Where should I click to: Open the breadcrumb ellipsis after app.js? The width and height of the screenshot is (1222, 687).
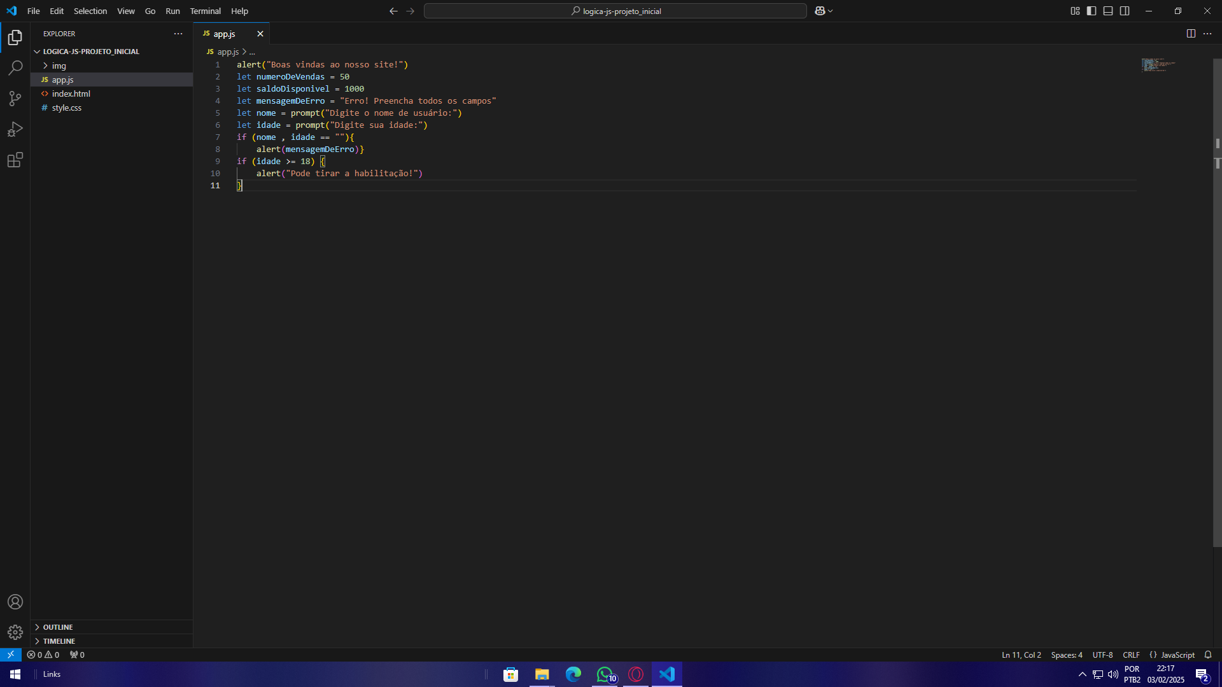pos(252,52)
